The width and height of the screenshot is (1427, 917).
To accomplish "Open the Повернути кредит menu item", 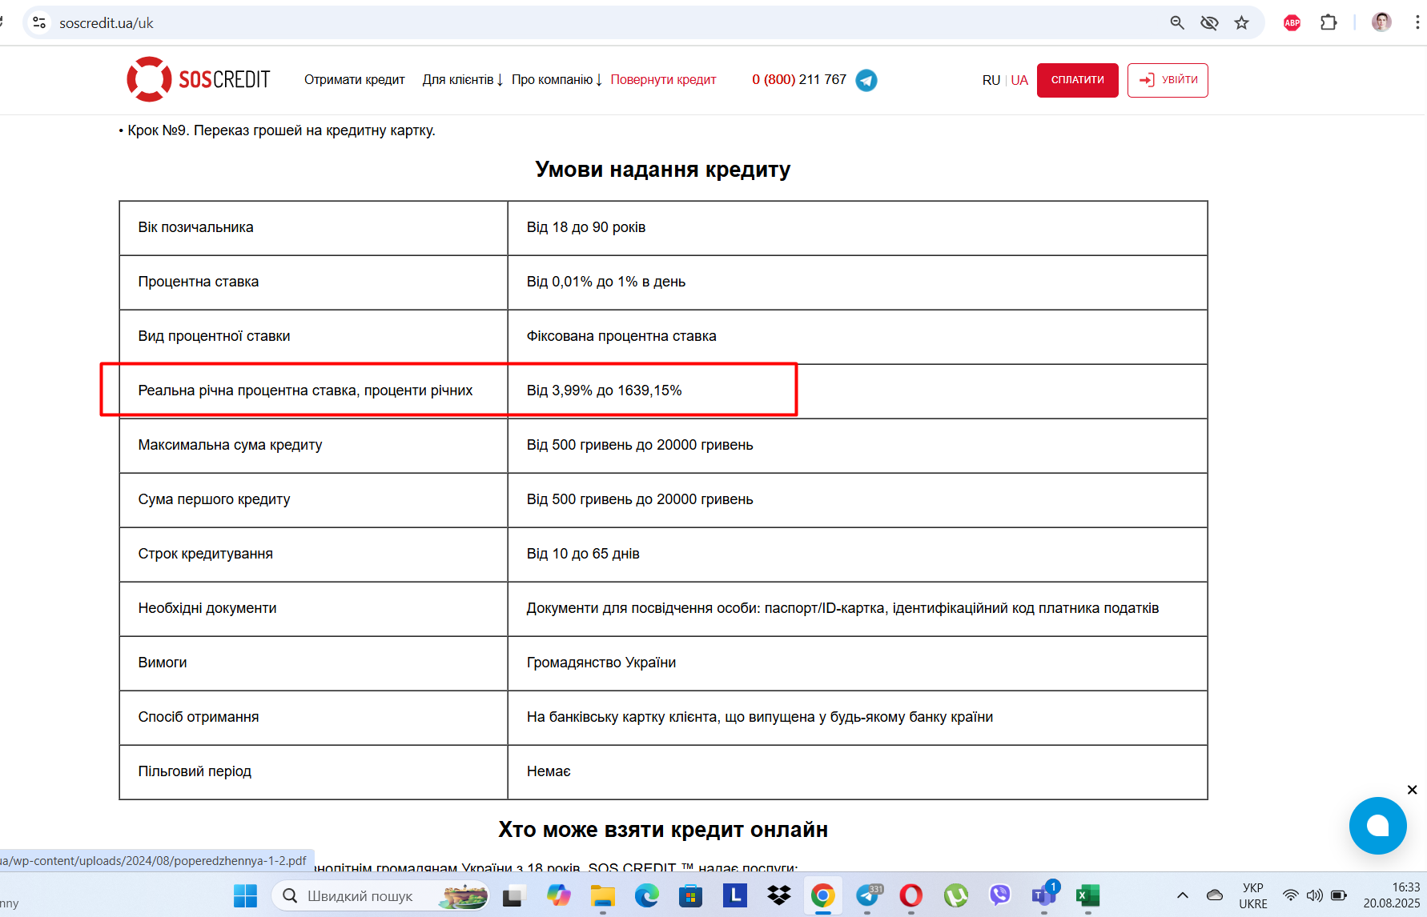I will coord(663,79).
